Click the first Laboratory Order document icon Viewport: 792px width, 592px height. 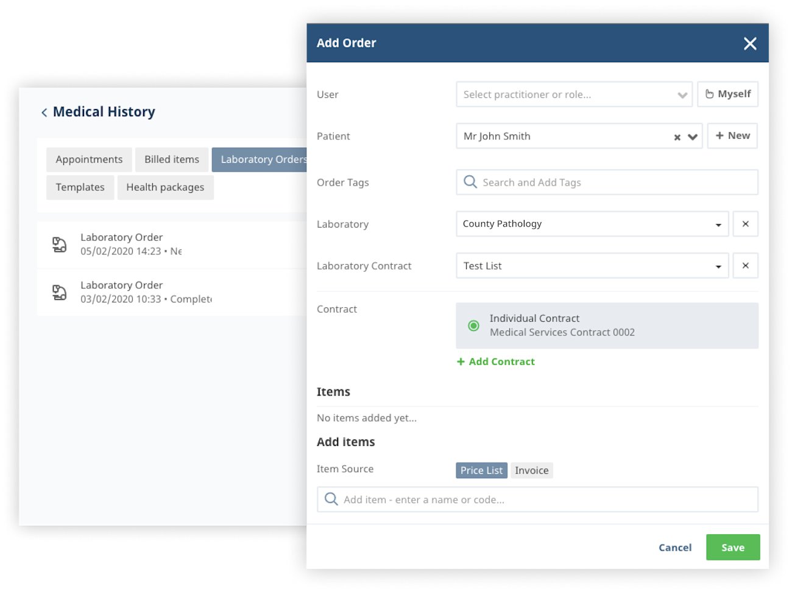59,244
